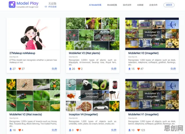Click GravityLink under MobileNet V2 (ImageNet)
The height and width of the screenshot is (134, 185).
coord(133,57)
